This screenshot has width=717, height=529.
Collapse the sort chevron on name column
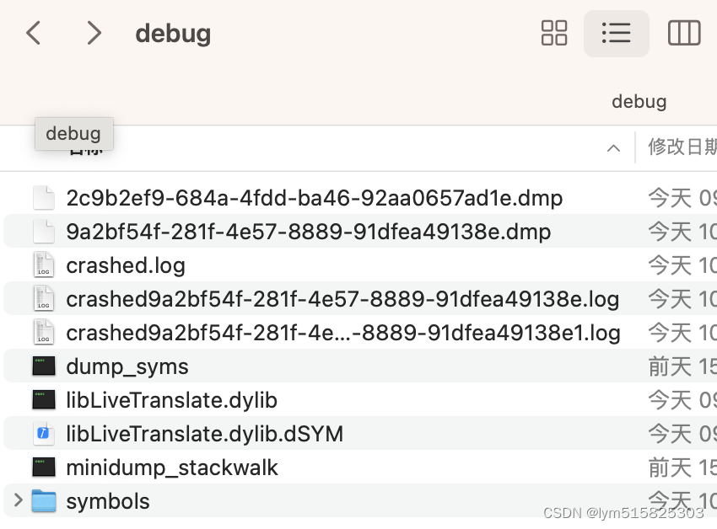point(613,147)
